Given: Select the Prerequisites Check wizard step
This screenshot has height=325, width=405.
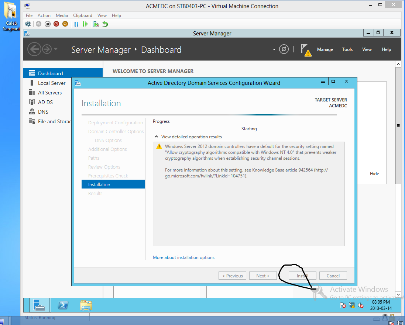Looking at the screenshot, I should (x=108, y=176).
